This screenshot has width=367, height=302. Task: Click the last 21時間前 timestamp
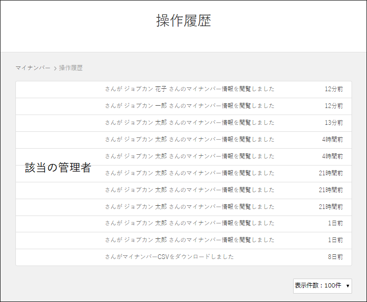[331, 207]
